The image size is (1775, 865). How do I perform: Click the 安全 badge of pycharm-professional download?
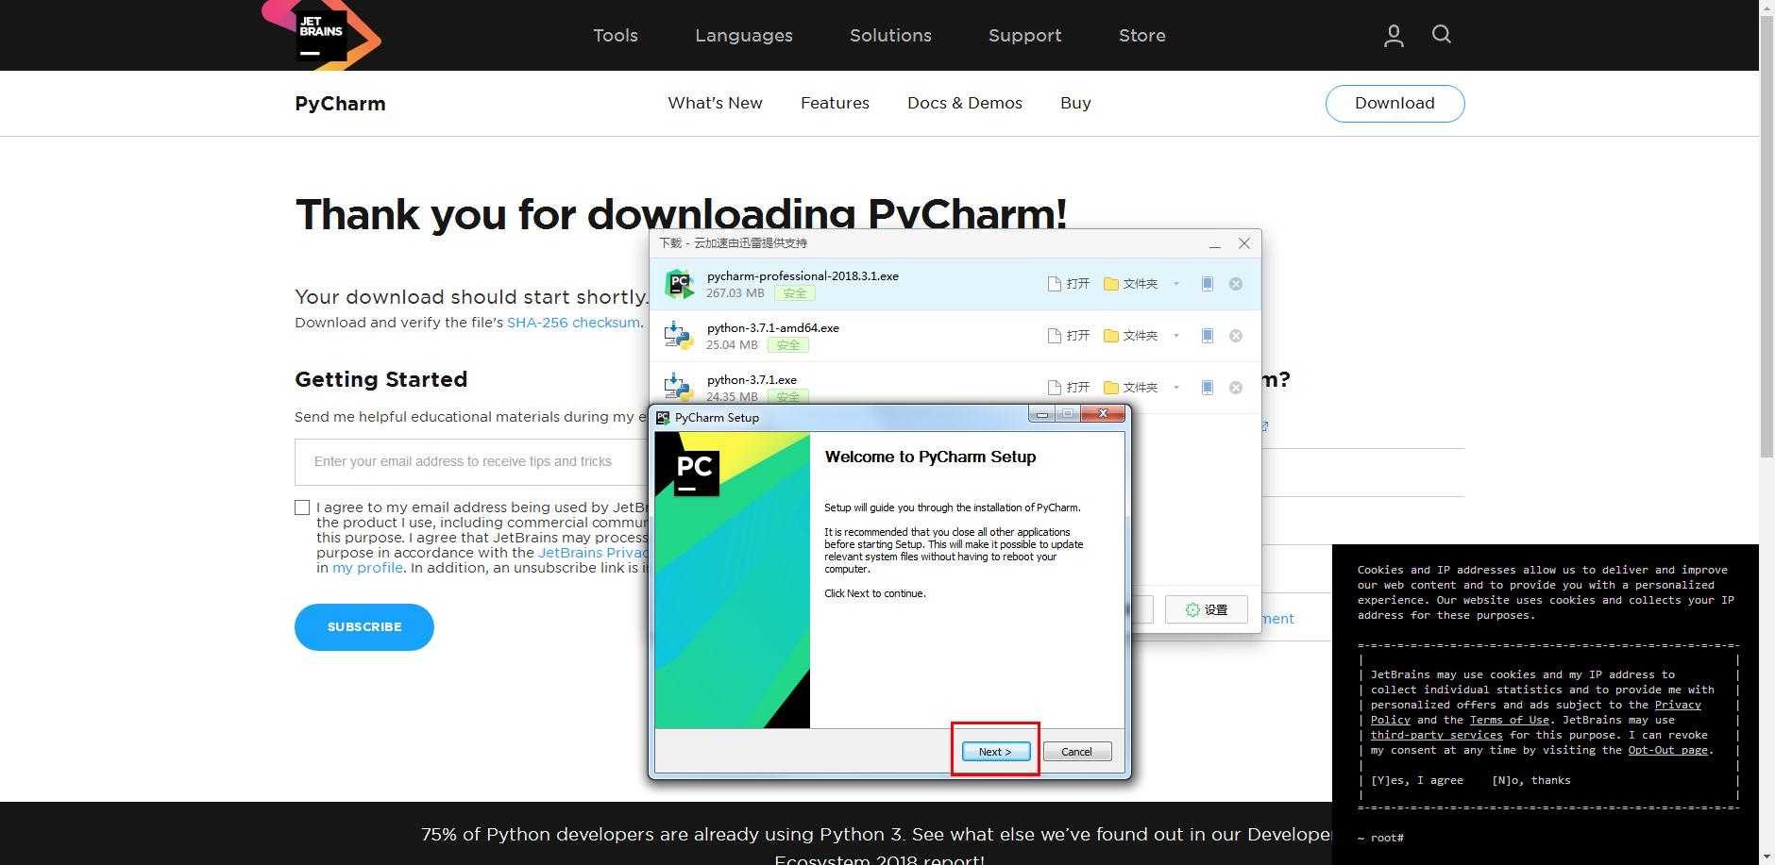(795, 293)
